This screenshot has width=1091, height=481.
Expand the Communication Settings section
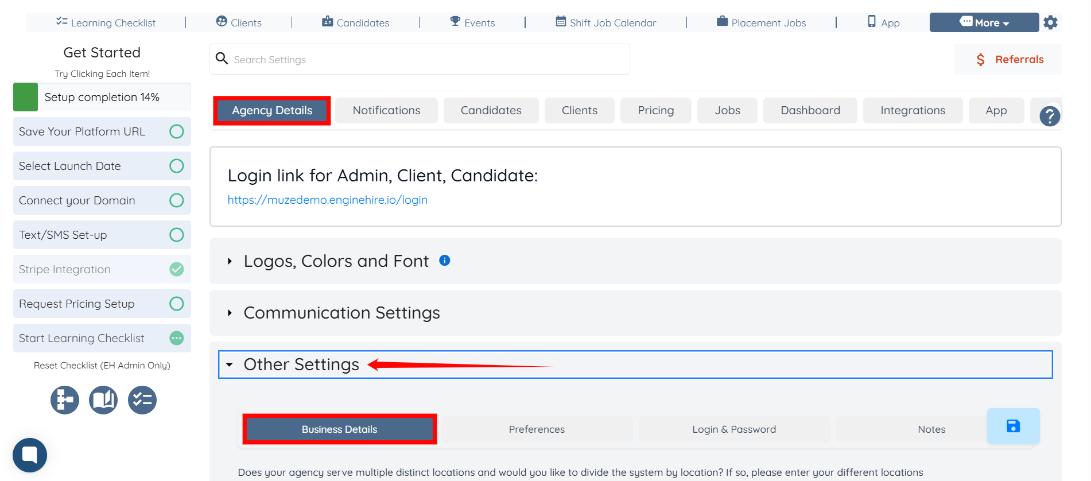point(341,313)
